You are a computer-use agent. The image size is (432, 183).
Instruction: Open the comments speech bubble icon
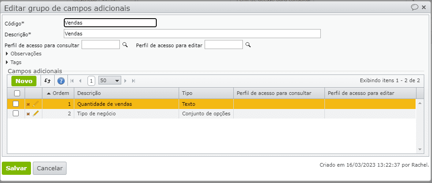[415, 7]
